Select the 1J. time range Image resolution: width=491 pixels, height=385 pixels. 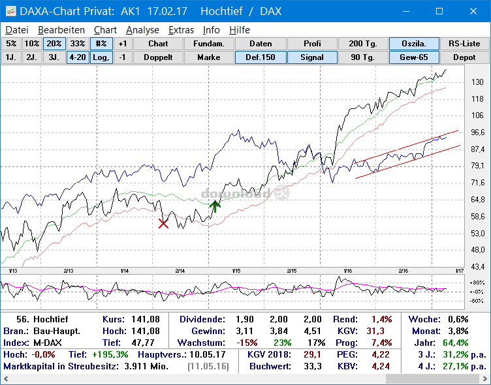click(11, 57)
